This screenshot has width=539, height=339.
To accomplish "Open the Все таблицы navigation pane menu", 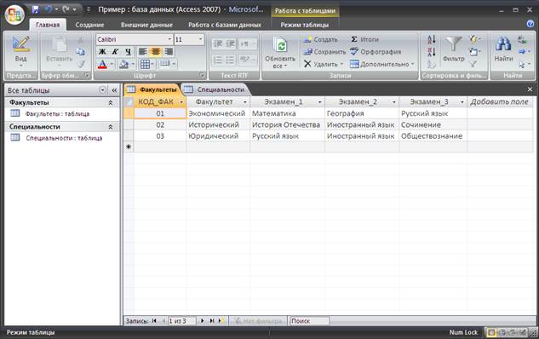I will 102,90.
